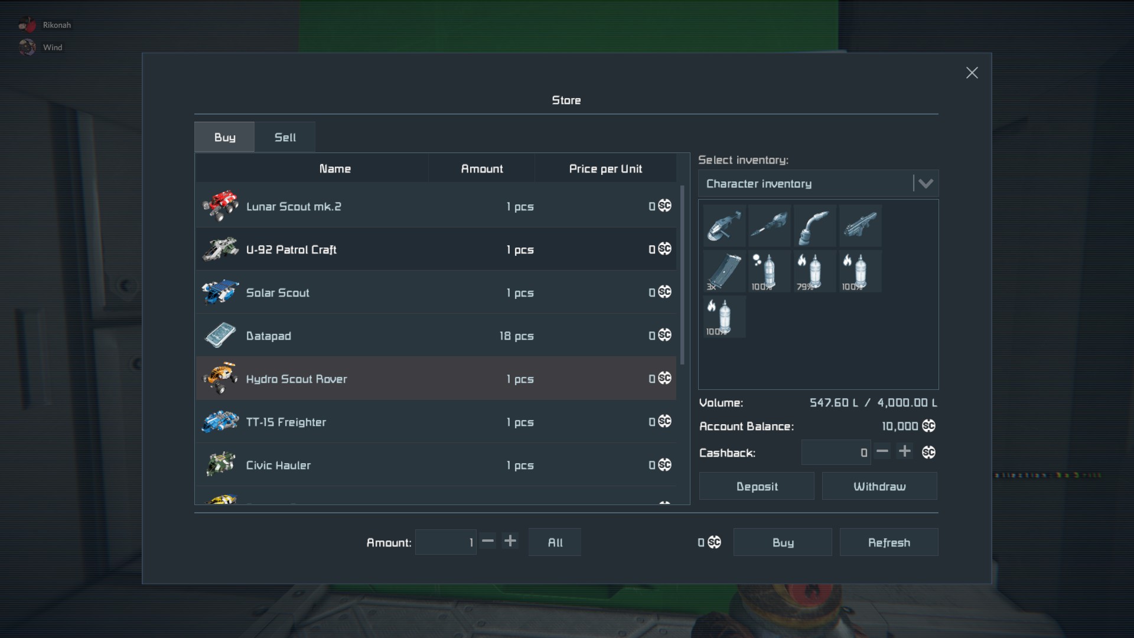Switch to the Sell tab
The height and width of the screenshot is (638, 1134).
coord(285,137)
